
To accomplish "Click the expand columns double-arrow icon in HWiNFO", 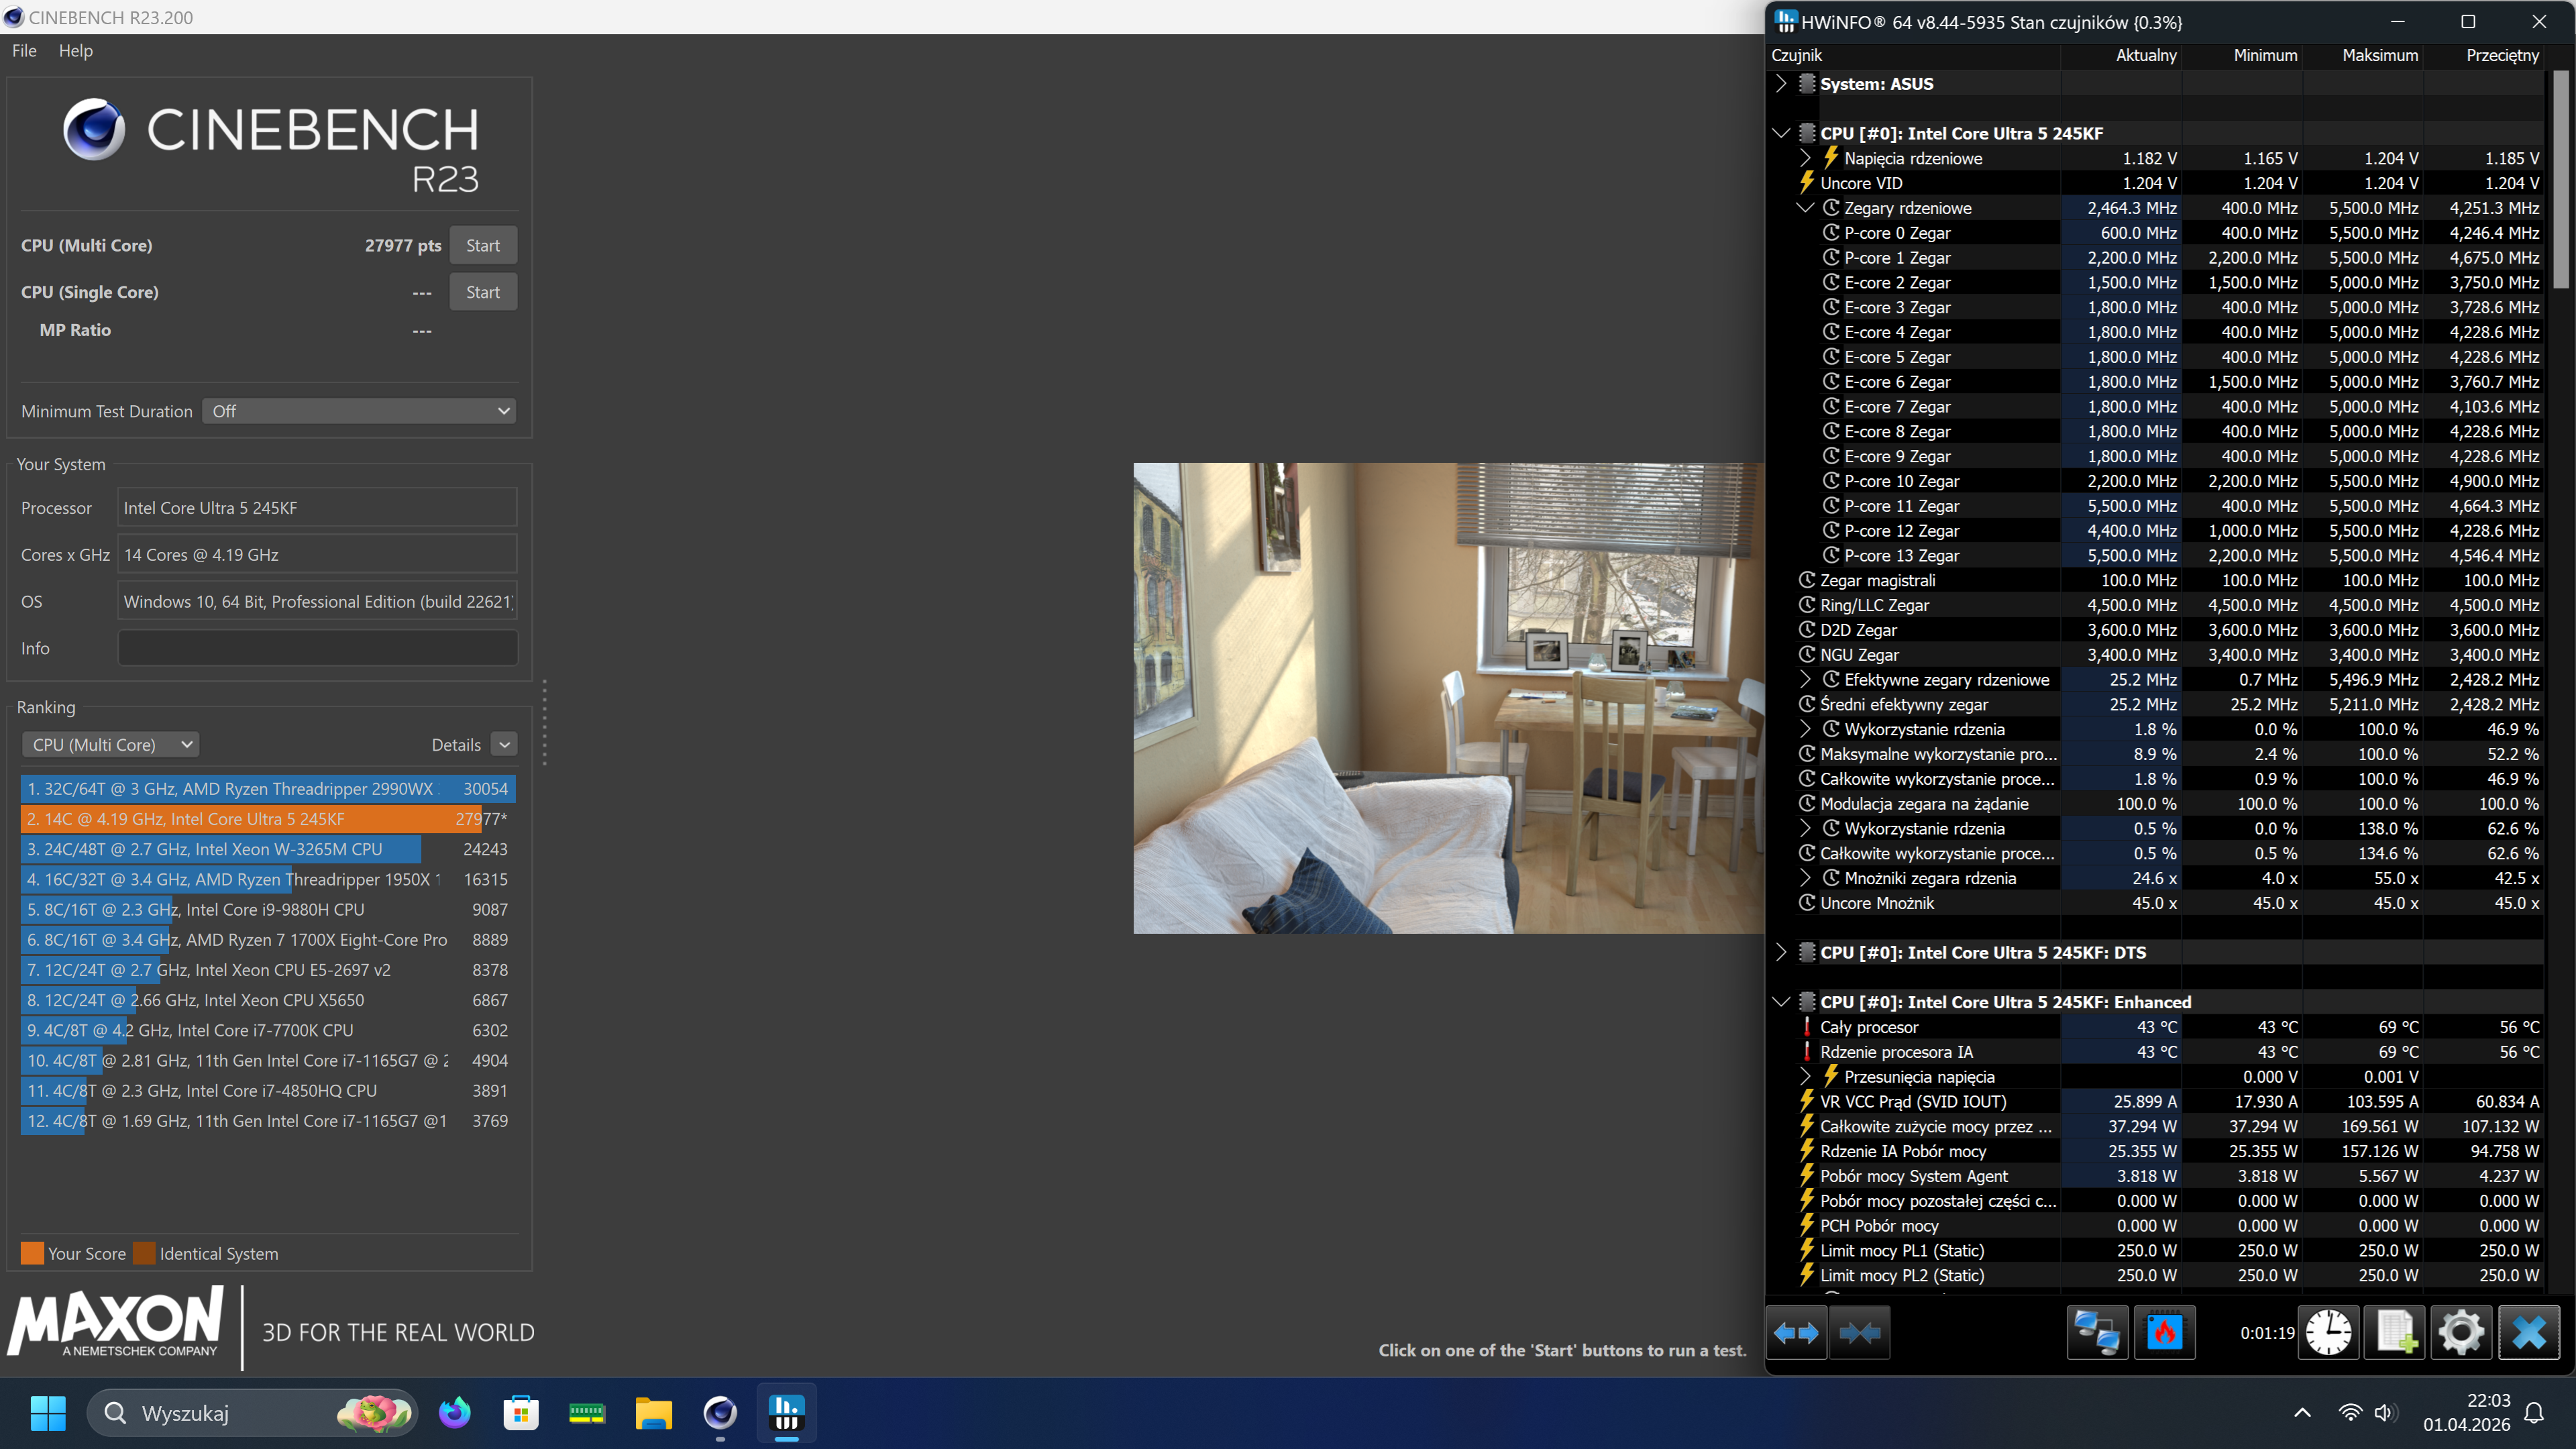I will [x=1796, y=1332].
